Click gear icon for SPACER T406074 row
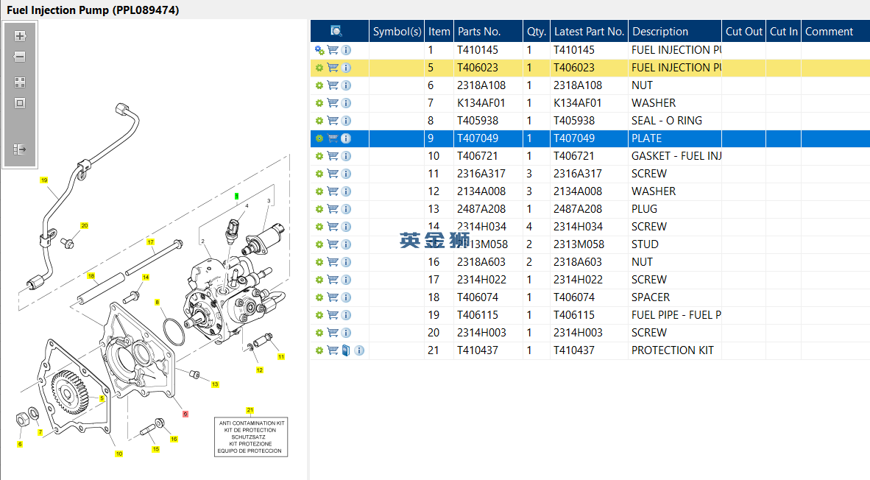 [319, 297]
